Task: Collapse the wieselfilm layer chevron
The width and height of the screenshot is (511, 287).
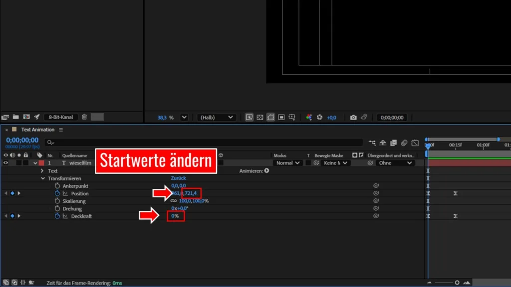Action: (x=35, y=163)
